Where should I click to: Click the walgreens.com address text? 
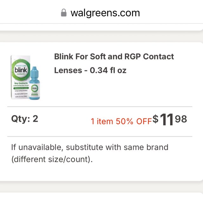105,13
